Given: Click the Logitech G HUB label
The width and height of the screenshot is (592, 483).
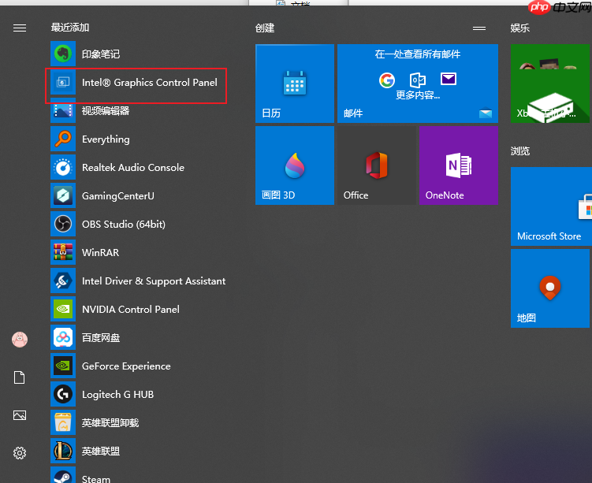Looking at the screenshot, I should tap(117, 394).
